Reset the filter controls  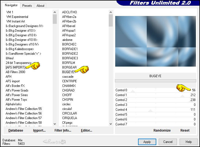click(x=185, y=130)
